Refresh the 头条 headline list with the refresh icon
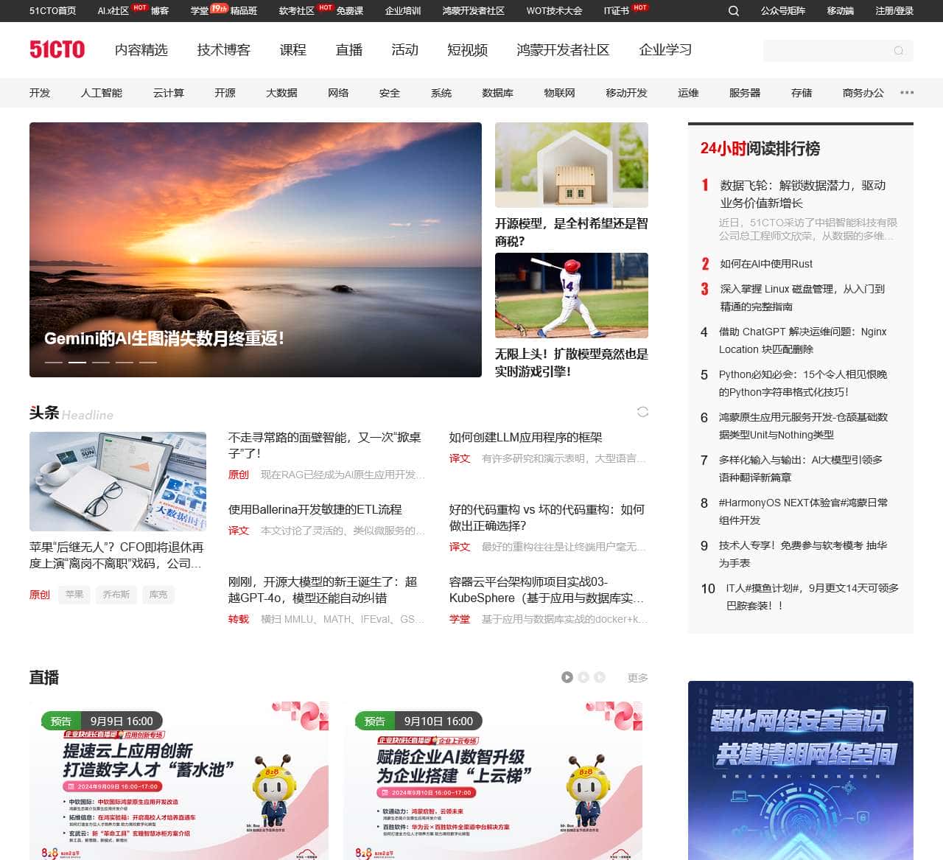Screen dimensions: 943x860 [x=642, y=411]
